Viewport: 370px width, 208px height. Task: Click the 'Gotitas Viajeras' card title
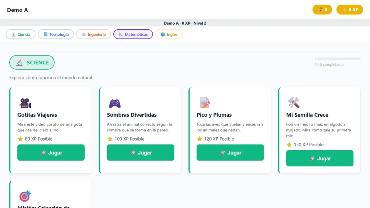(37, 115)
